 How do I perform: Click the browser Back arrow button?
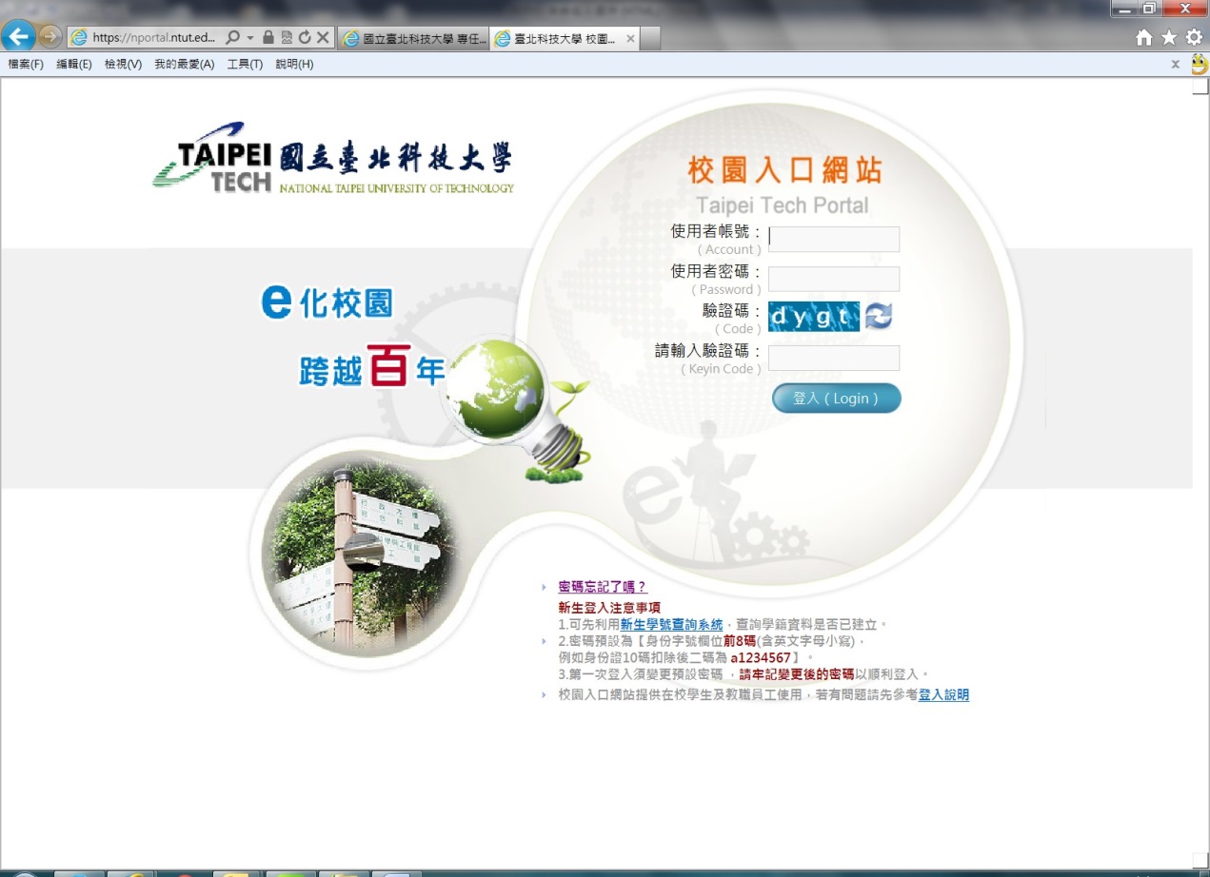(x=19, y=37)
